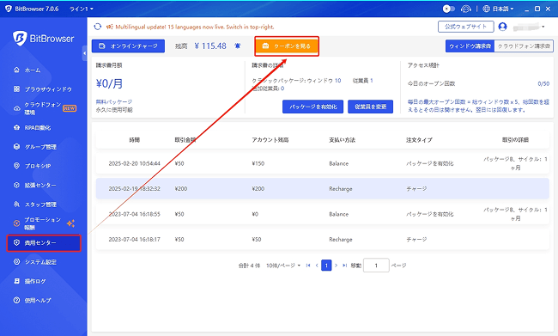Click the megaphone announcement icon
This screenshot has width=558, height=336.
click(x=110, y=27)
